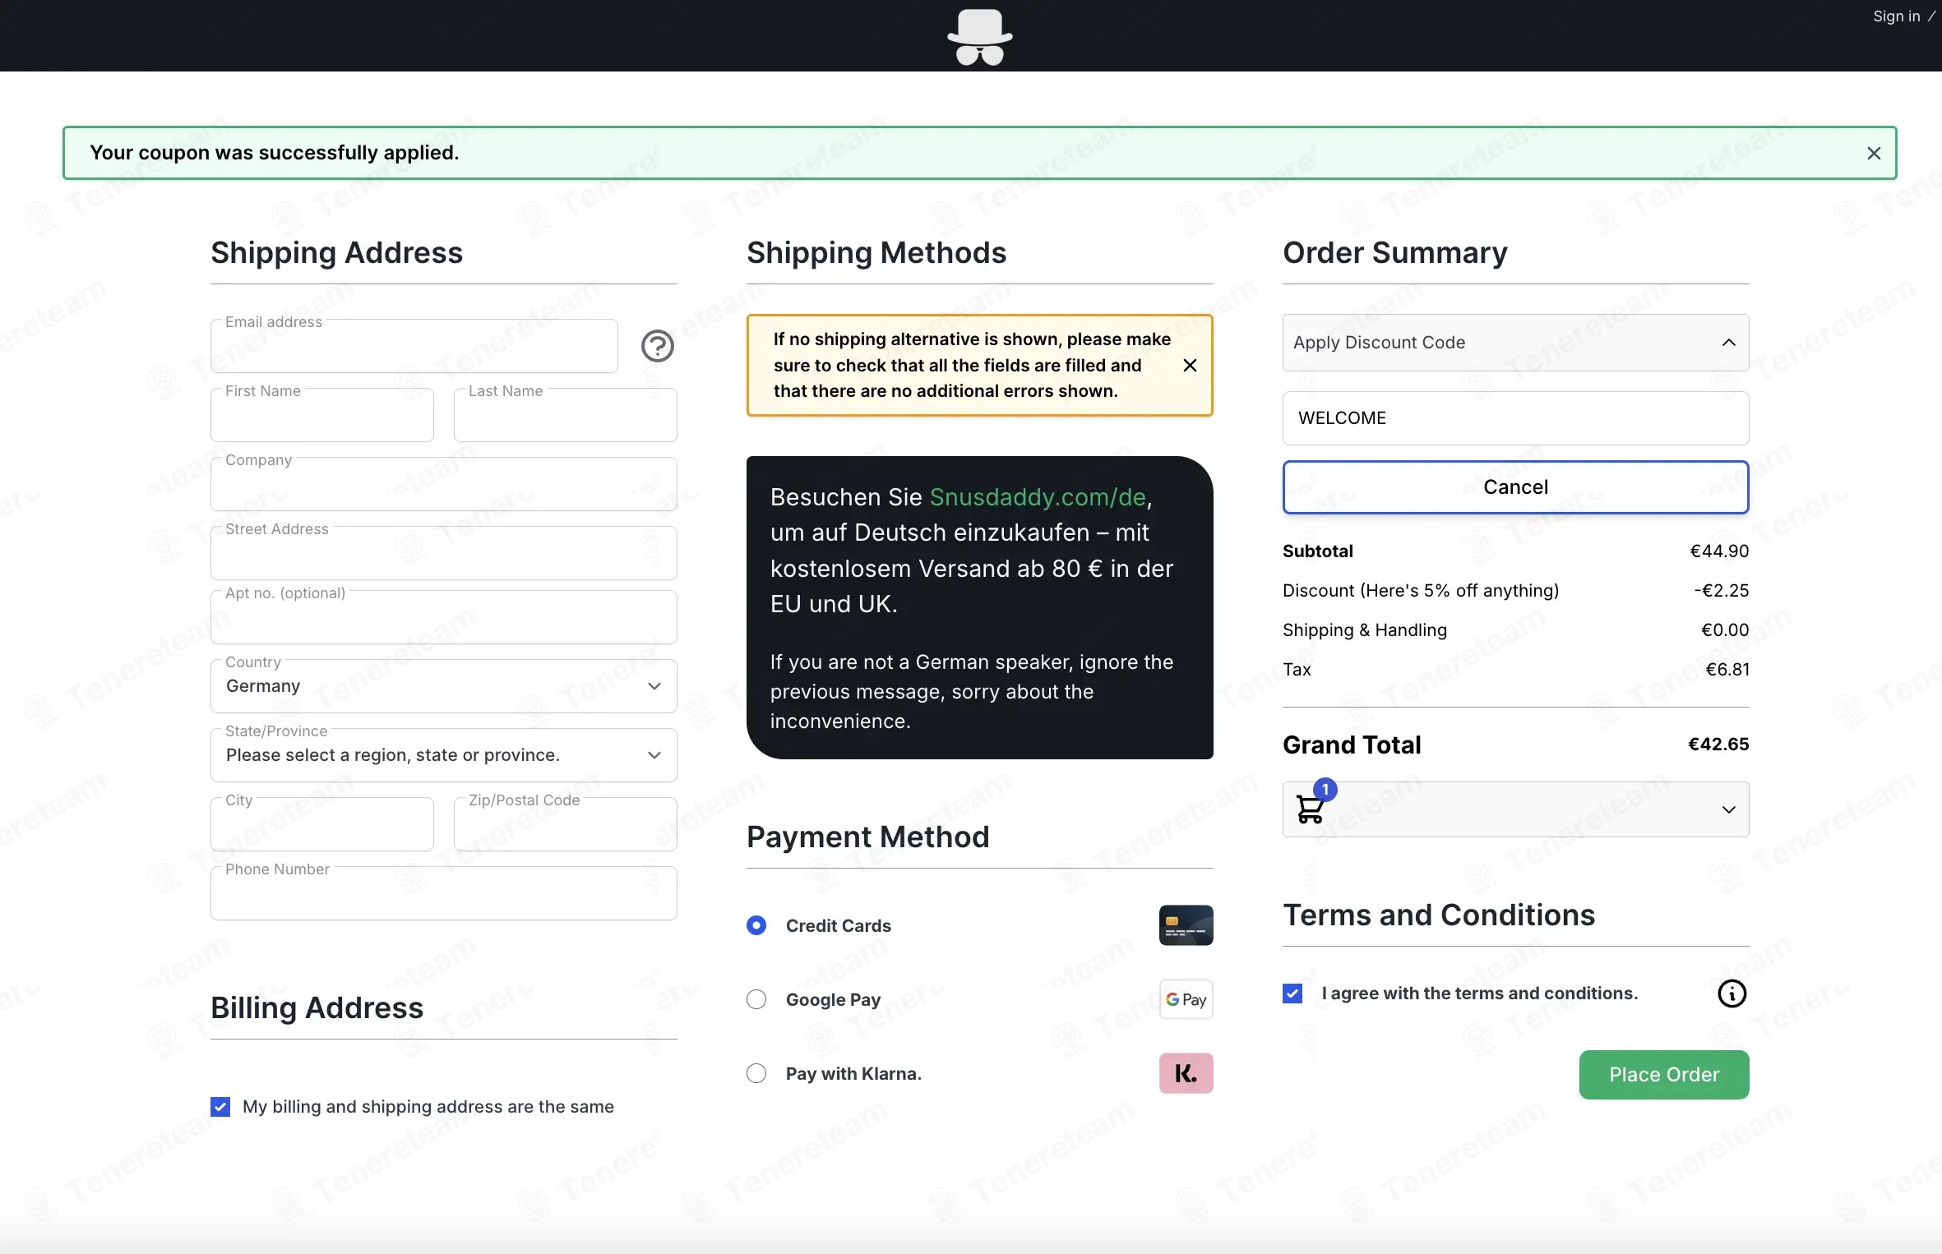Uncheck billing and shipping address are the same
The image size is (1942, 1254).
coord(220,1107)
